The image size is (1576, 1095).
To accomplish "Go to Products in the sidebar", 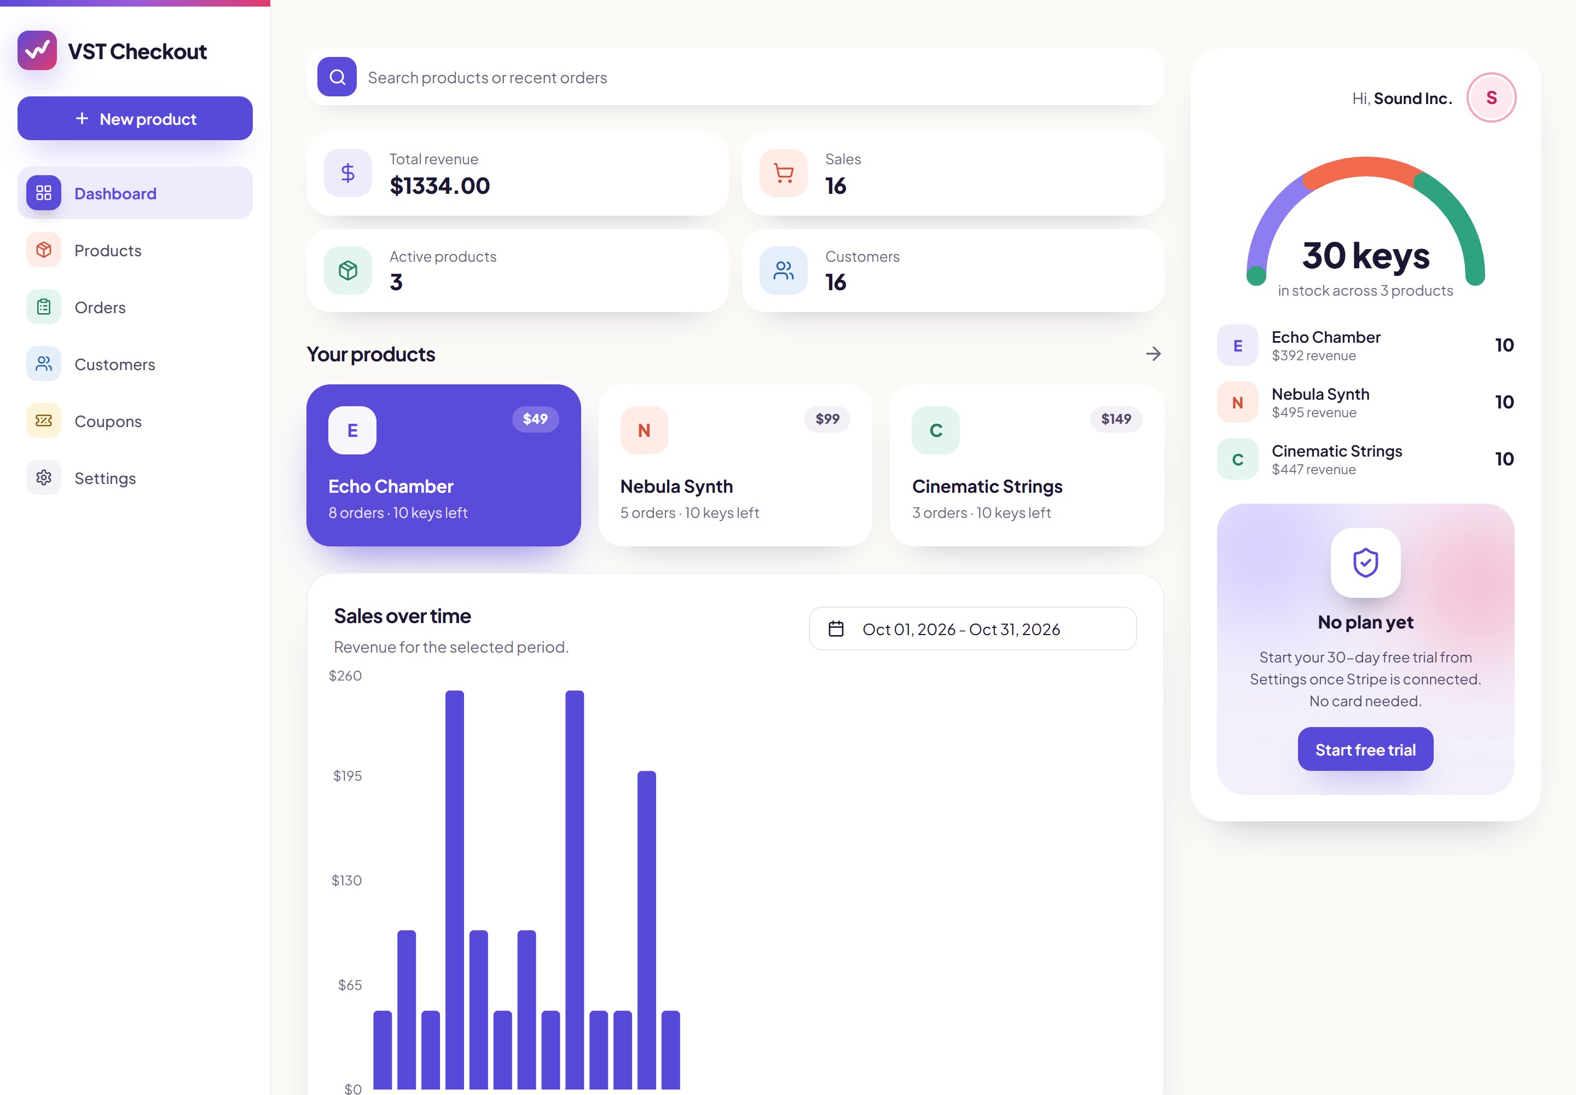I will (135, 250).
